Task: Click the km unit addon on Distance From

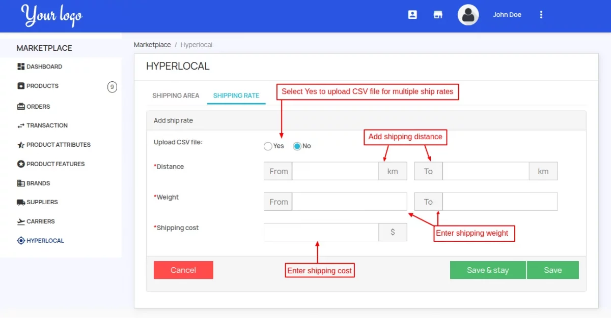Action: point(393,171)
